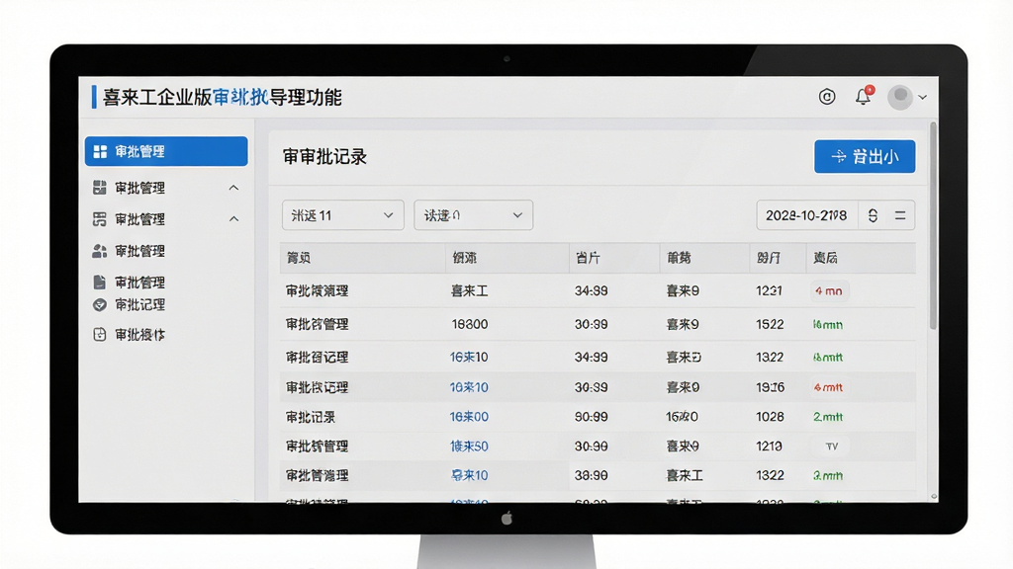Viewport: 1013px width, 569px height.
Task: Click the 19:16 cell in row four
Action: tap(770, 387)
